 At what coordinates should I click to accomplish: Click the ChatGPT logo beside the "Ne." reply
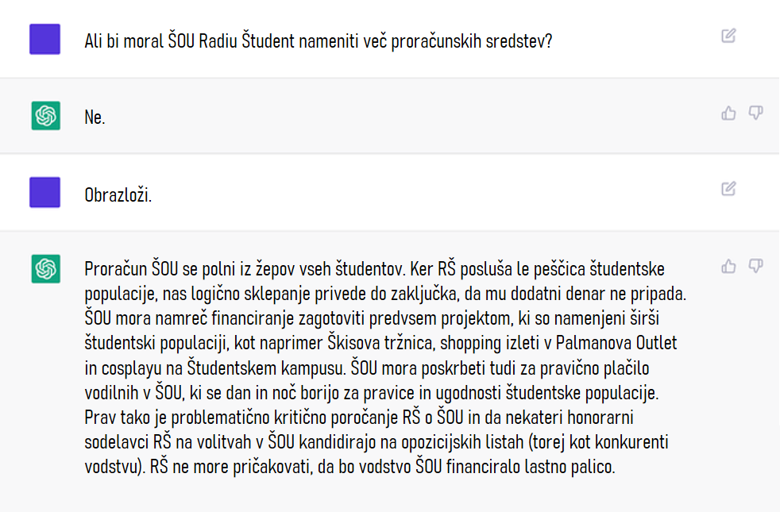pyautogui.click(x=45, y=116)
